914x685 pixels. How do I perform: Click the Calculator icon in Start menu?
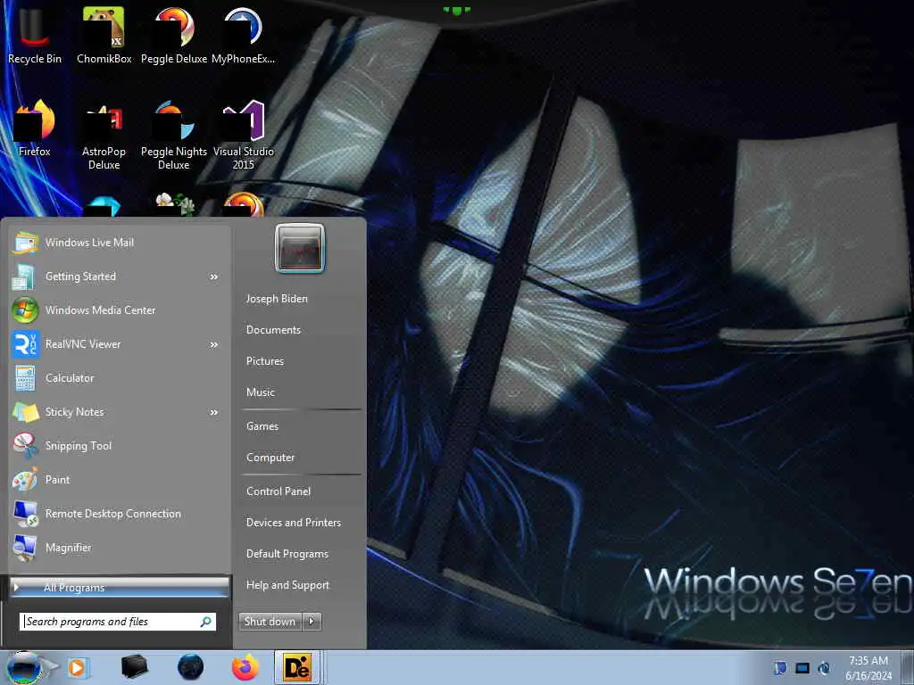pos(25,378)
